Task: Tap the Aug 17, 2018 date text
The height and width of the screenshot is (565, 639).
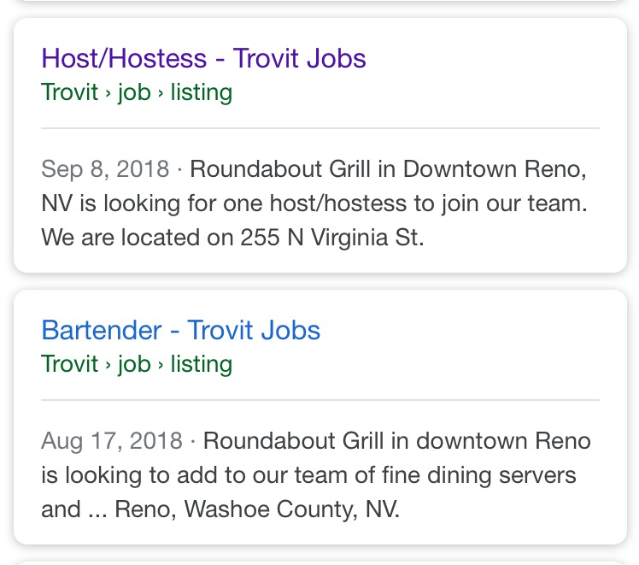Action: 111,441
